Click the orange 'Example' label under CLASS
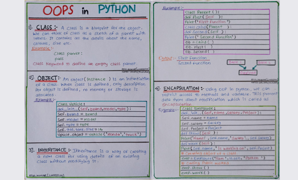This screenshot has width=298, height=180. (x=41, y=48)
